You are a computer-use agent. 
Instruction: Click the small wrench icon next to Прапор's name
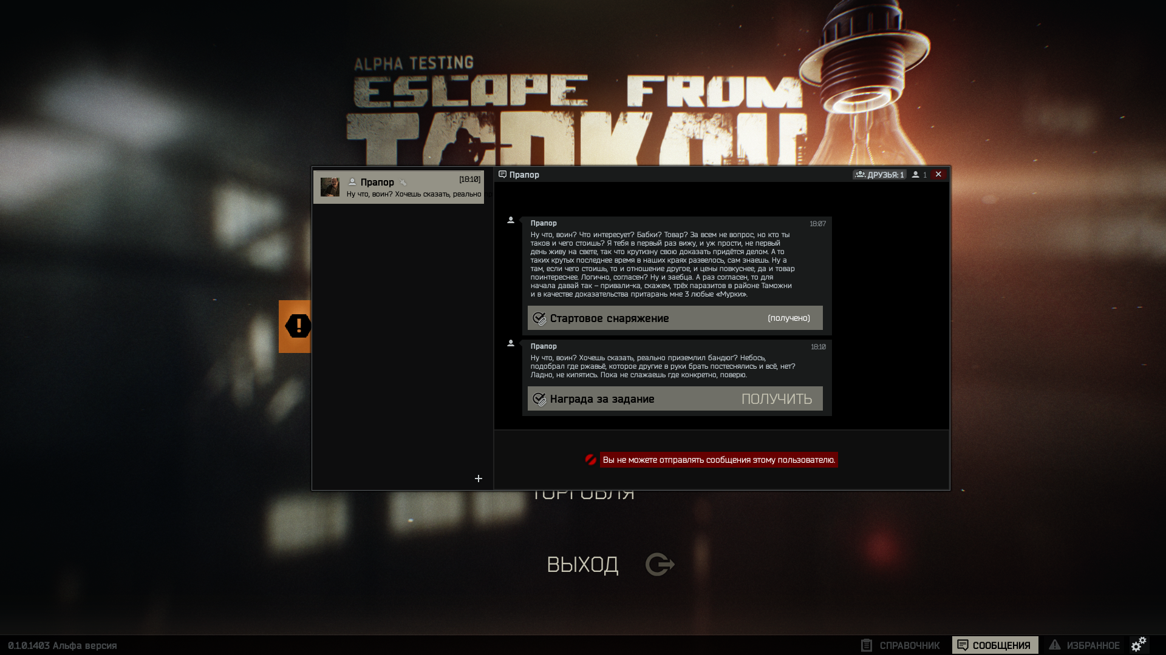[403, 183]
